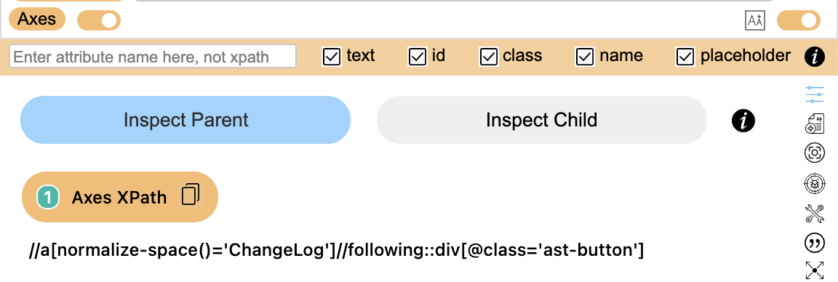Uncheck the id attribute checkbox
This screenshot has width=838, height=282.
click(418, 57)
